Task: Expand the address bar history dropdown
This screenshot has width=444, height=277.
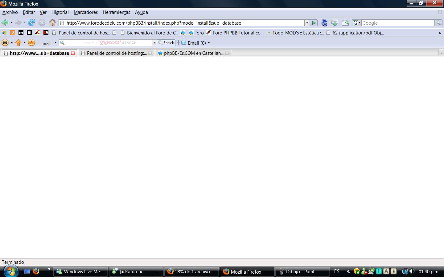Action: pyautogui.click(x=307, y=23)
